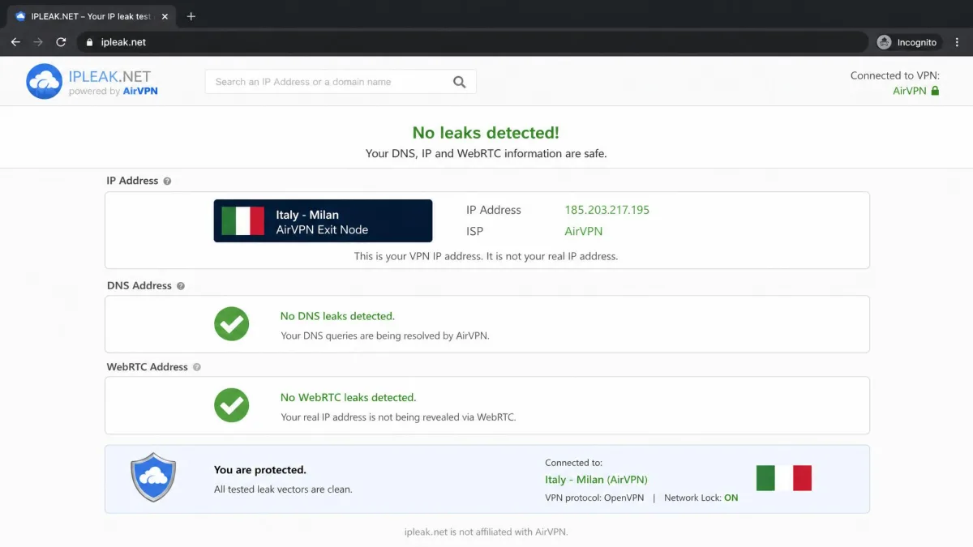The image size is (973, 547).
Task: Click the search magnifier icon
Action: [x=460, y=82]
